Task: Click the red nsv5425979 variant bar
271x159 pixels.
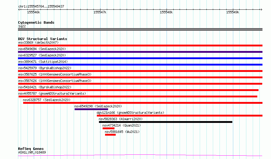Action: coord(140,71)
